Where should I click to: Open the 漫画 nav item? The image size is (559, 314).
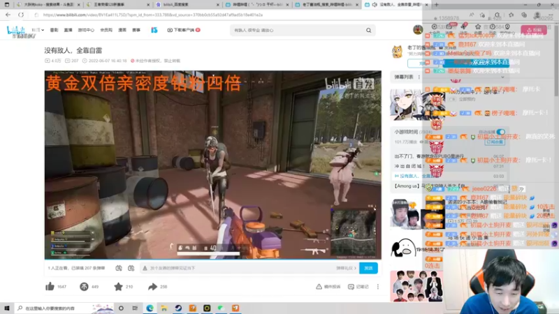pos(122,30)
